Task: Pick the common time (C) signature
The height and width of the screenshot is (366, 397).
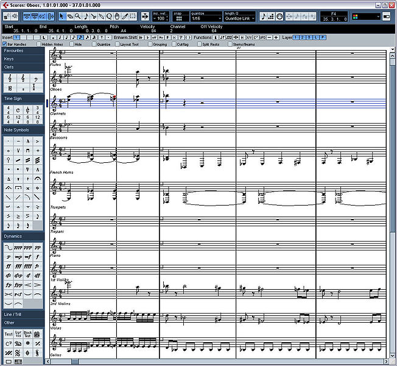Action: pyautogui.click(x=18, y=110)
